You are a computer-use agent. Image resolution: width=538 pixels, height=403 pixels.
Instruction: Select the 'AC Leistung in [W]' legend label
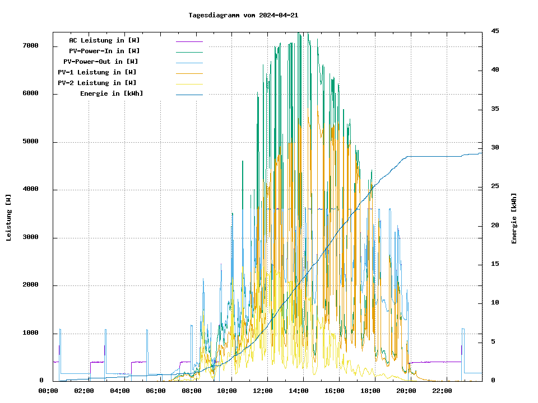(x=104, y=40)
